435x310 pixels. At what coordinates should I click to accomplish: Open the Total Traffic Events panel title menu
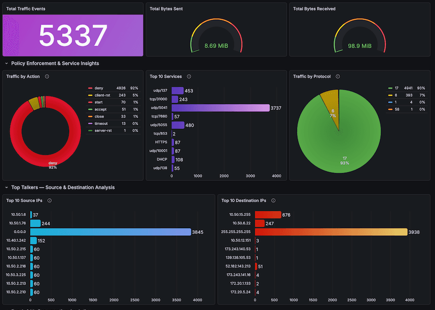[x=26, y=8]
